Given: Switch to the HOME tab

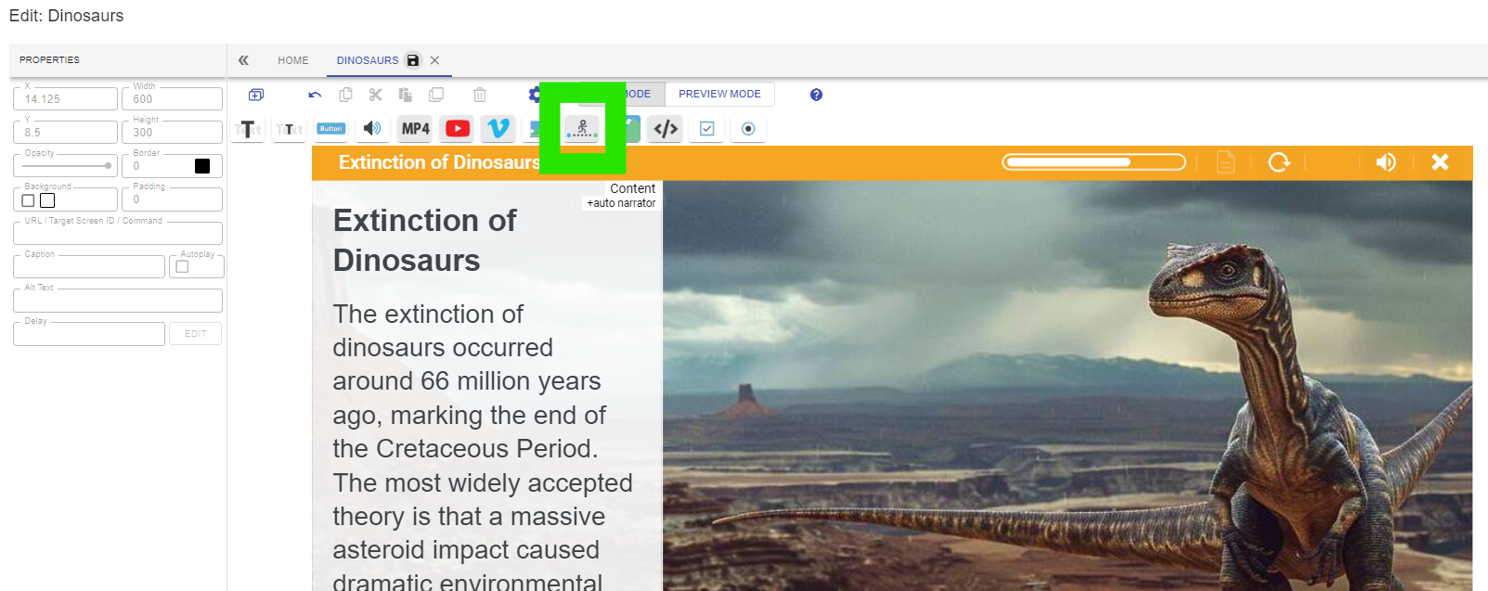Looking at the screenshot, I should click(x=293, y=60).
